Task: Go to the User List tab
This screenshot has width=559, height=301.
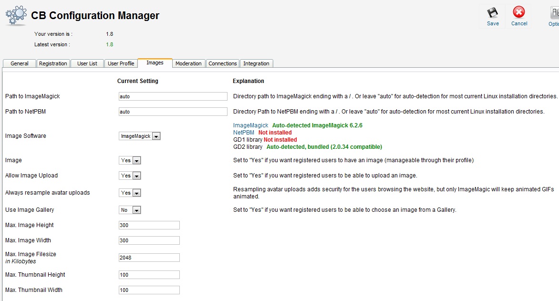Action: [87, 63]
